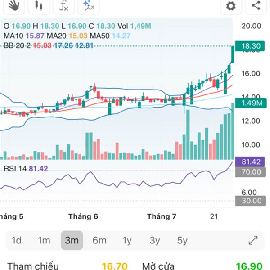Tap the 21 date axis label
This screenshot has height=270, width=270.
pyautogui.click(x=214, y=216)
